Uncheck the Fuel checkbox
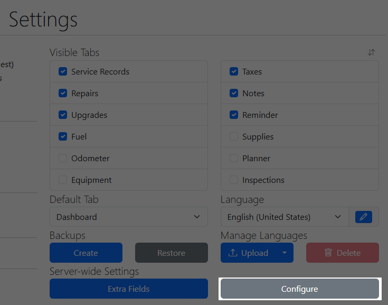Image resolution: width=388 pixels, height=305 pixels. [x=63, y=136]
